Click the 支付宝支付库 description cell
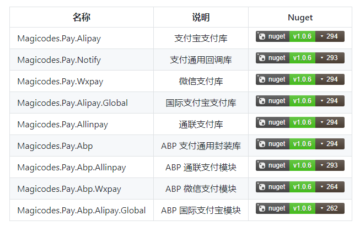The image size is (360, 226). 201,39
